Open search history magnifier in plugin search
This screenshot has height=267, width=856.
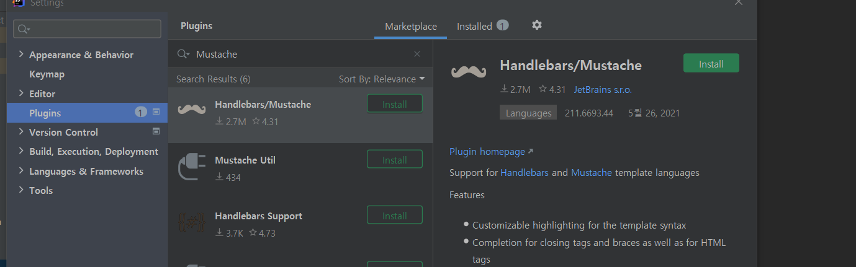(x=183, y=55)
